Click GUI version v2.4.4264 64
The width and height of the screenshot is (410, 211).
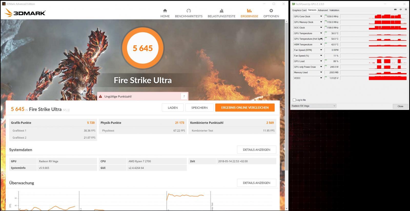click(157, 168)
